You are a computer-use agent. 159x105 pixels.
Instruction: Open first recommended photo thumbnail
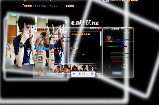click(57, 69)
